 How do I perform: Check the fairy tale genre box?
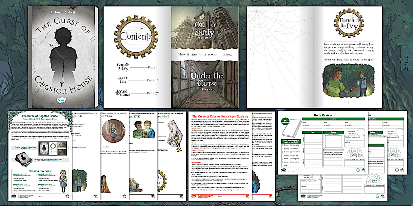point(291,156)
